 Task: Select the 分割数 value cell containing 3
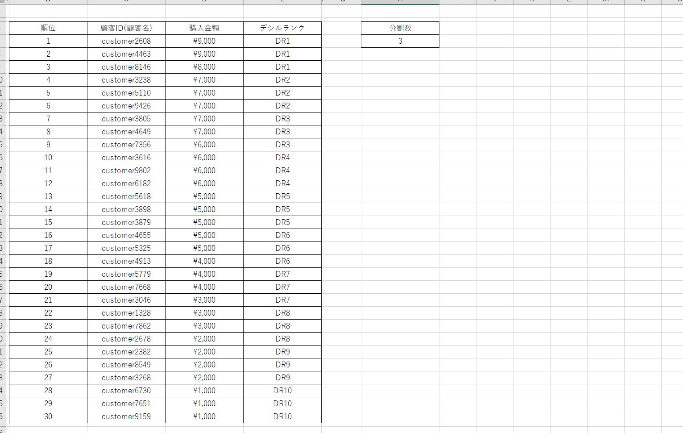400,41
